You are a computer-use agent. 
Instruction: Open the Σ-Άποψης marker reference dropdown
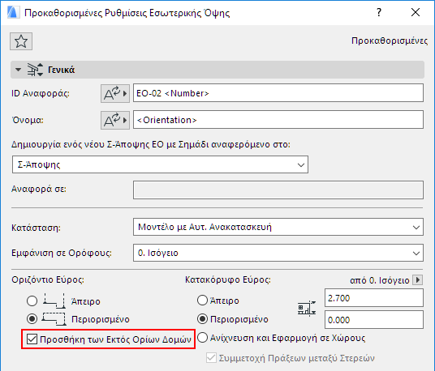point(160,164)
